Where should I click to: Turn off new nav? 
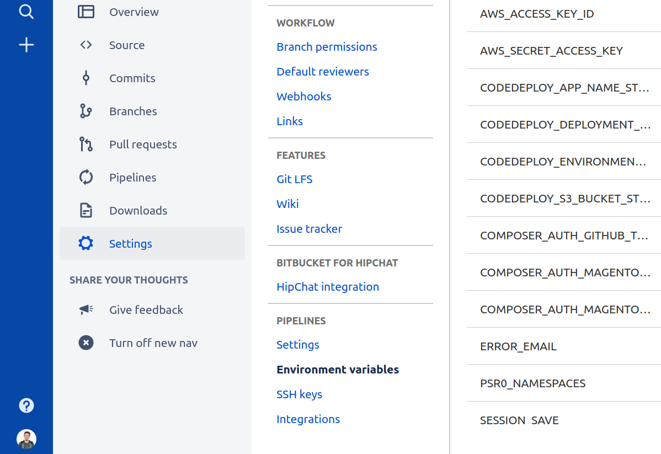pos(153,343)
